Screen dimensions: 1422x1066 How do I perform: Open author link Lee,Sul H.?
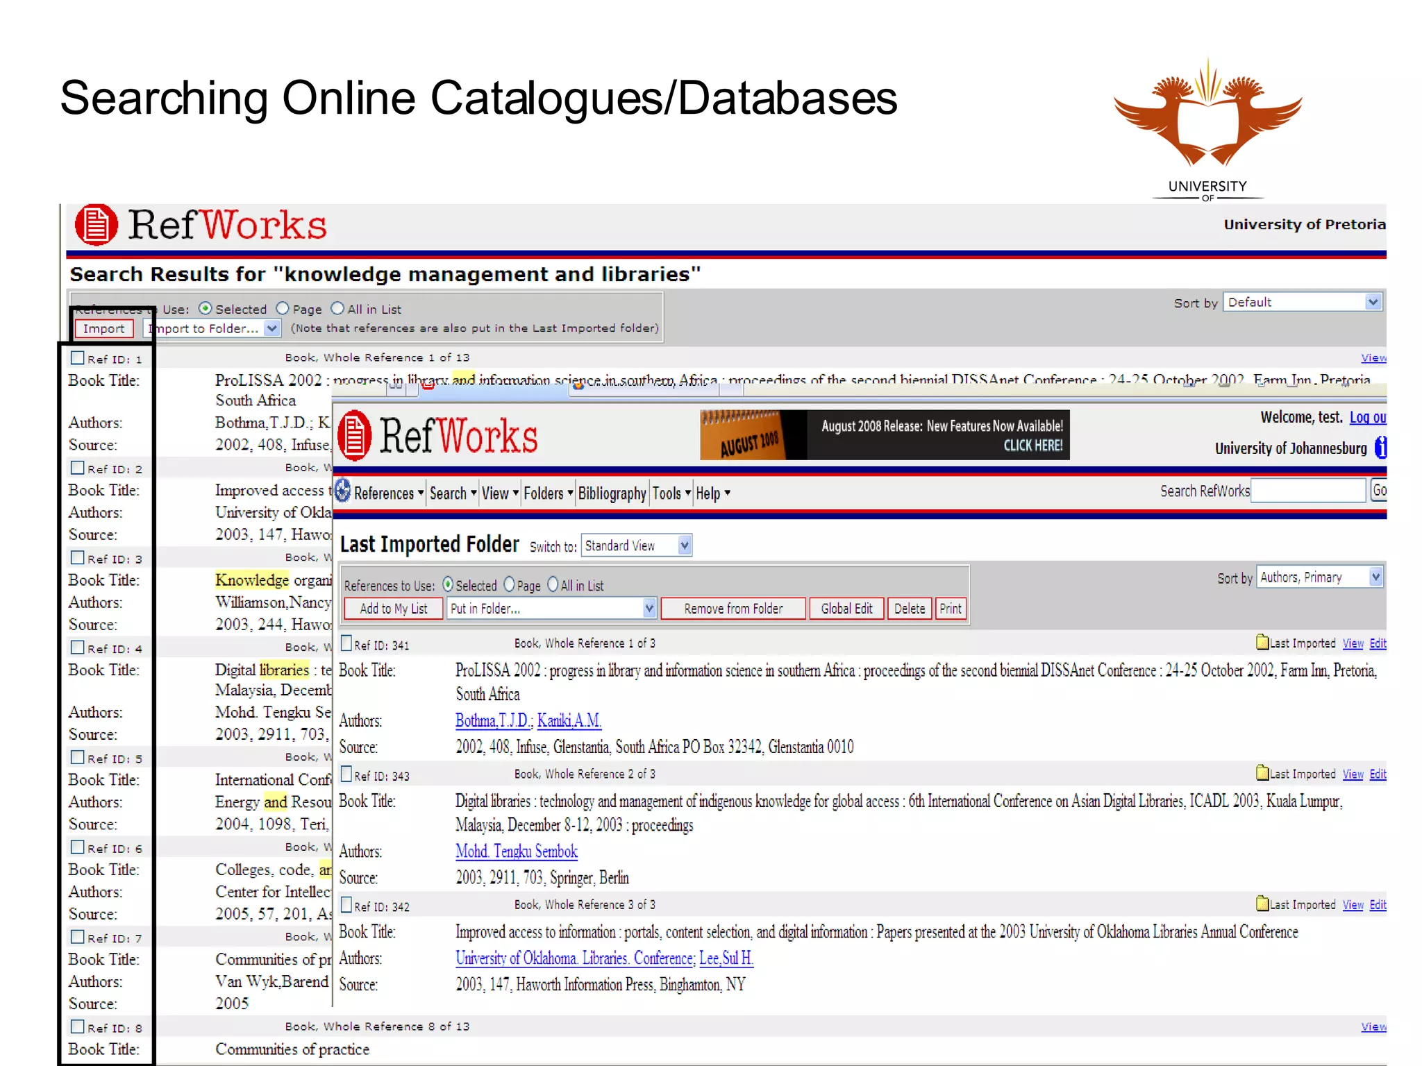(726, 958)
